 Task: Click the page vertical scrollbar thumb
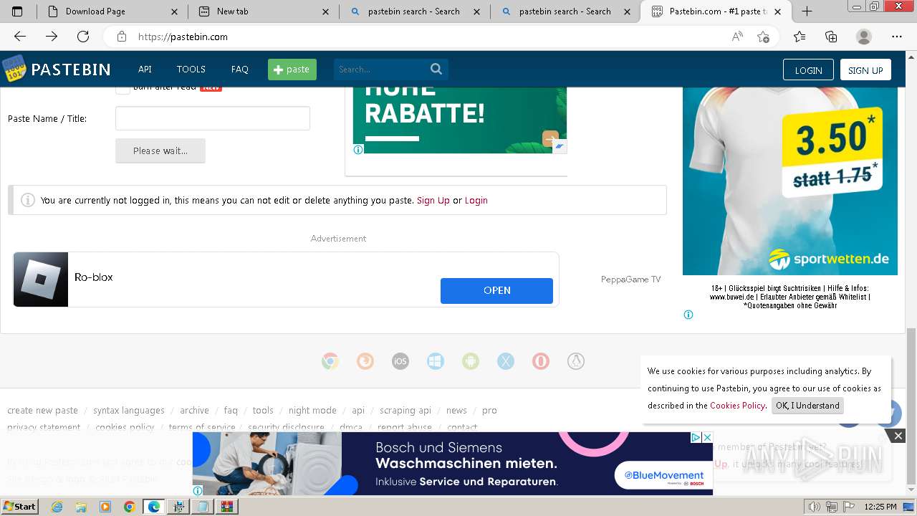[911, 407]
